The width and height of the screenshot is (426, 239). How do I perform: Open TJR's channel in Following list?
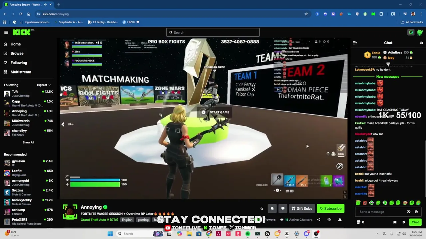click(x=28, y=94)
